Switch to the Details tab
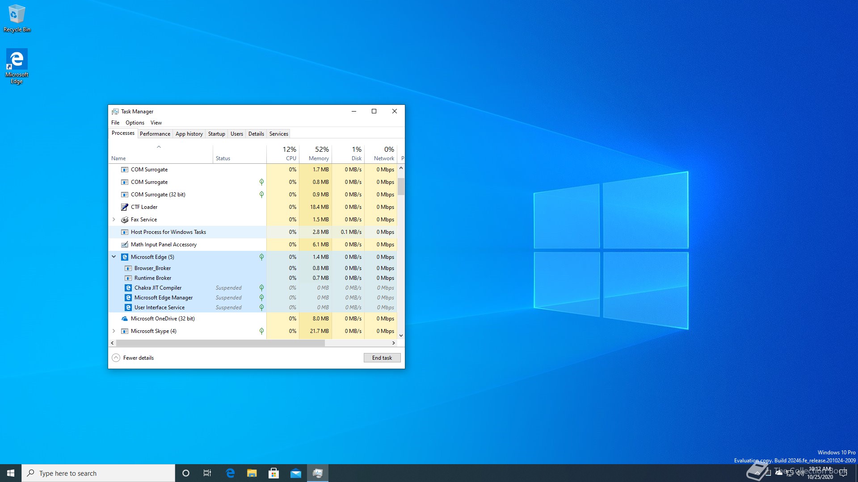 tap(256, 134)
